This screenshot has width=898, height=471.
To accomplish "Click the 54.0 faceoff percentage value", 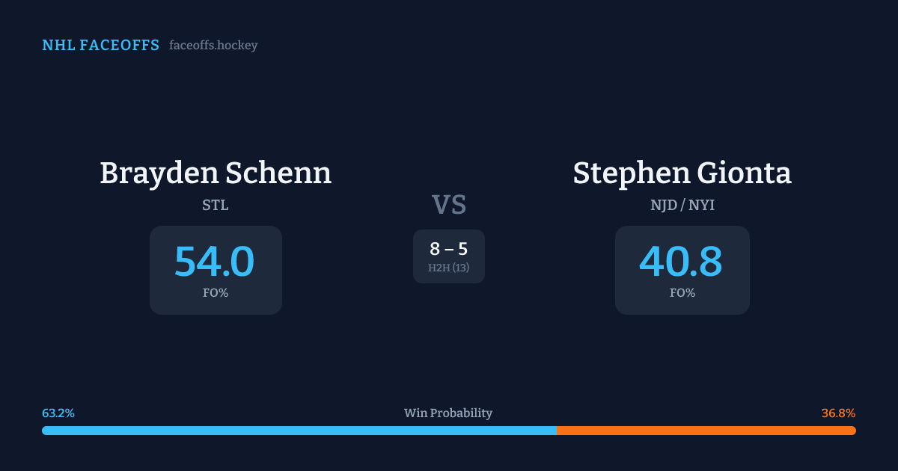I will click(215, 262).
